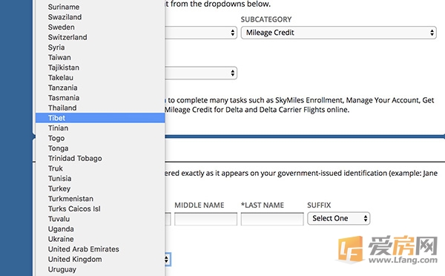
Task: Pick Tasmania from the list
Action: 100,98
